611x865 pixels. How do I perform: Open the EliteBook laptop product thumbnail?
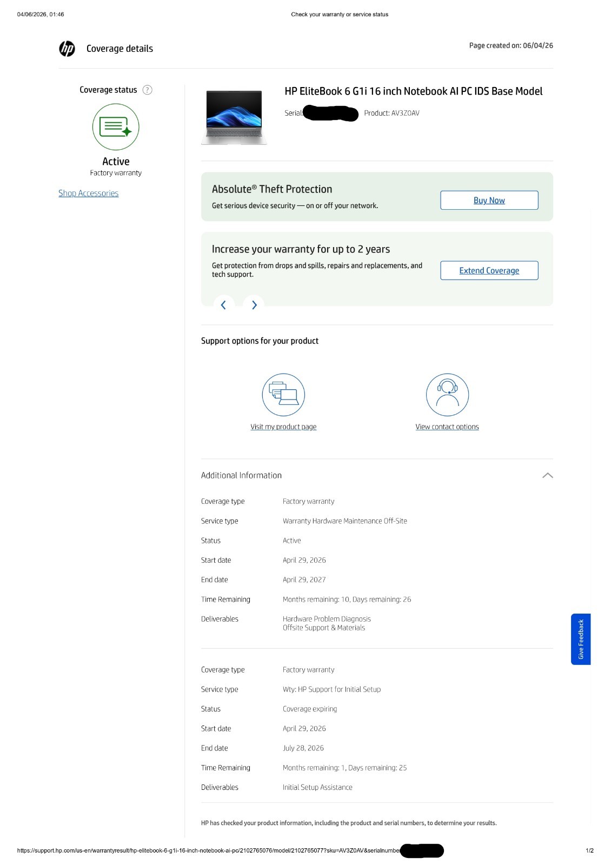tap(234, 117)
